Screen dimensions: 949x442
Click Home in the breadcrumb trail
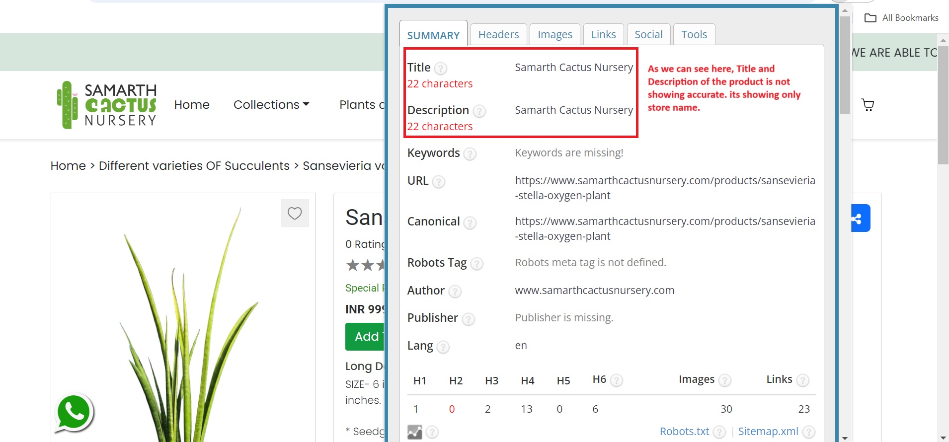(x=68, y=166)
